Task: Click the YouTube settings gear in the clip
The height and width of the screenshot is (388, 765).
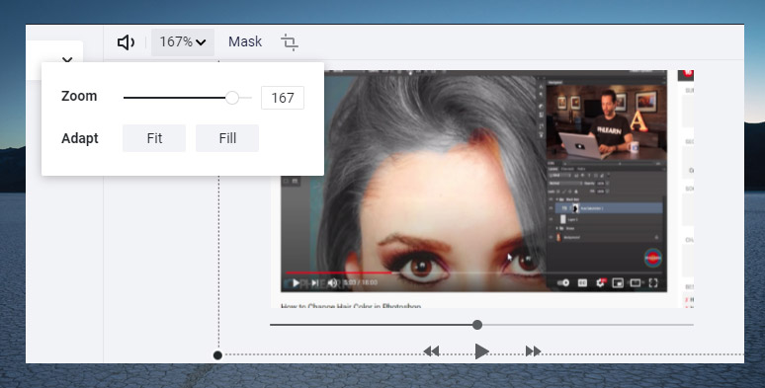Action: (600, 282)
